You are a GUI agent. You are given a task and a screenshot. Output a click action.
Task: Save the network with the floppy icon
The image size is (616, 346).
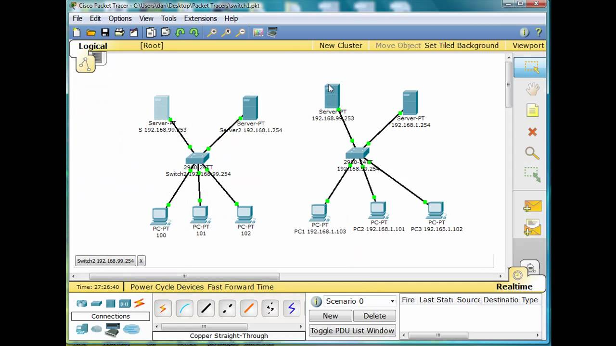105,33
